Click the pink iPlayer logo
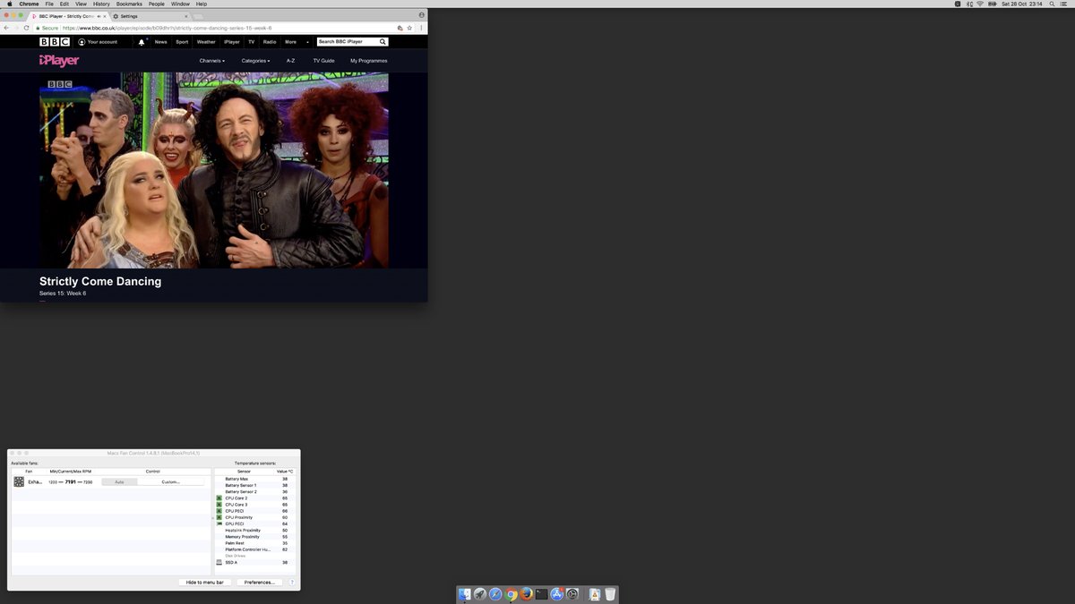Image resolution: width=1075 pixels, height=604 pixels. [x=59, y=60]
